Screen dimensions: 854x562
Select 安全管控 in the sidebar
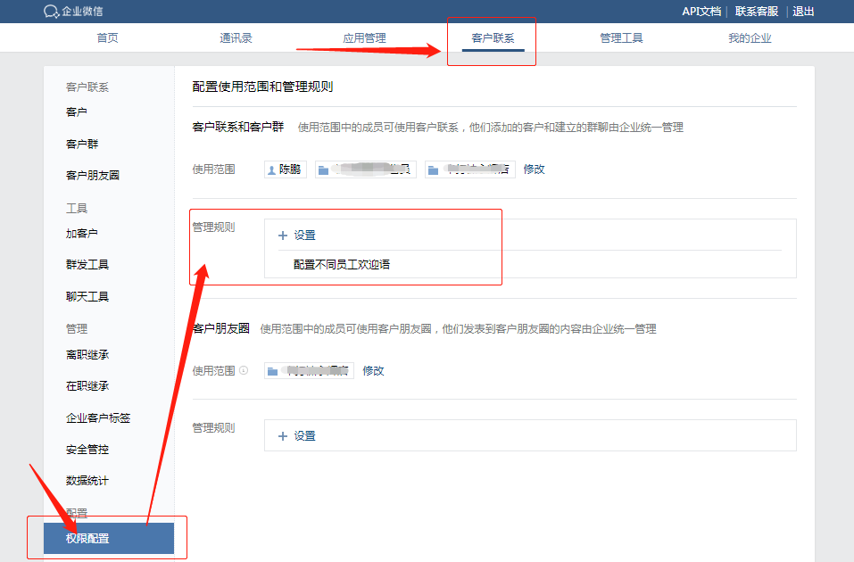point(87,450)
